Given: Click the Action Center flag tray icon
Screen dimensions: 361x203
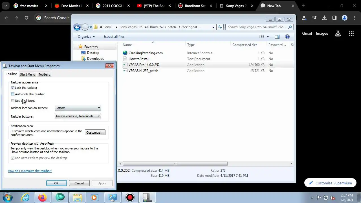Looking at the screenshot, I should [319, 198].
